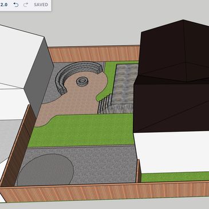Click the 2.0 version text
This screenshot has width=209, height=209.
(x=4, y=5)
